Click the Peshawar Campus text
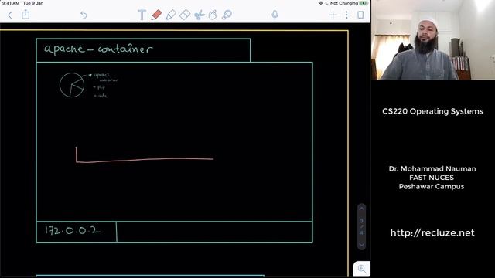This screenshot has width=495, height=278. pyautogui.click(x=432, y=186)
